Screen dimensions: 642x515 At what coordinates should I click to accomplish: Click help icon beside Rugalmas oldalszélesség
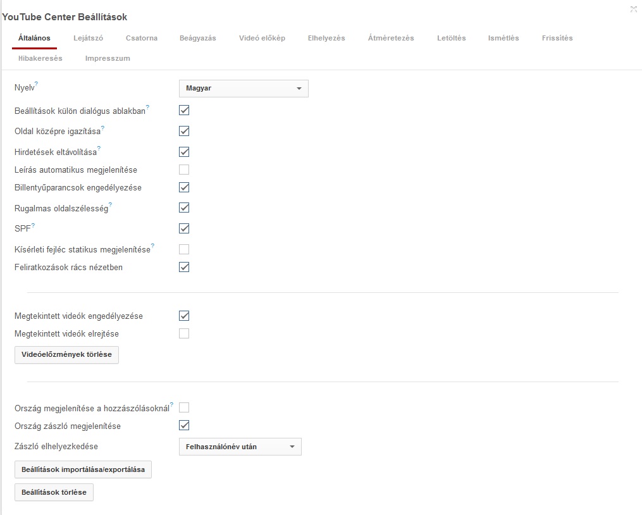point(110,204)
